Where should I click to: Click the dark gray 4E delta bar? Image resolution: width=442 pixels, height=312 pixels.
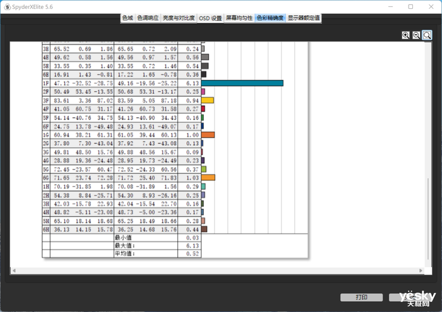click(205, 57)
